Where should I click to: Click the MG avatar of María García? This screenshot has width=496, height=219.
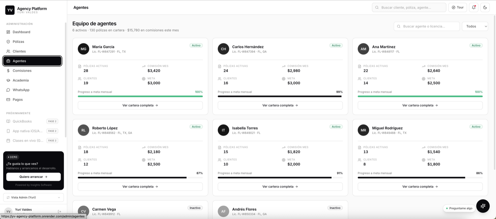pyautogui.click(x=83, y=49)
